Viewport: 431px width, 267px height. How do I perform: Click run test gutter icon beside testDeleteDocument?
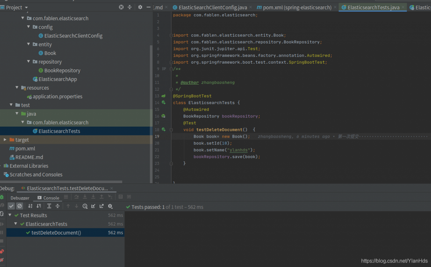164,130
